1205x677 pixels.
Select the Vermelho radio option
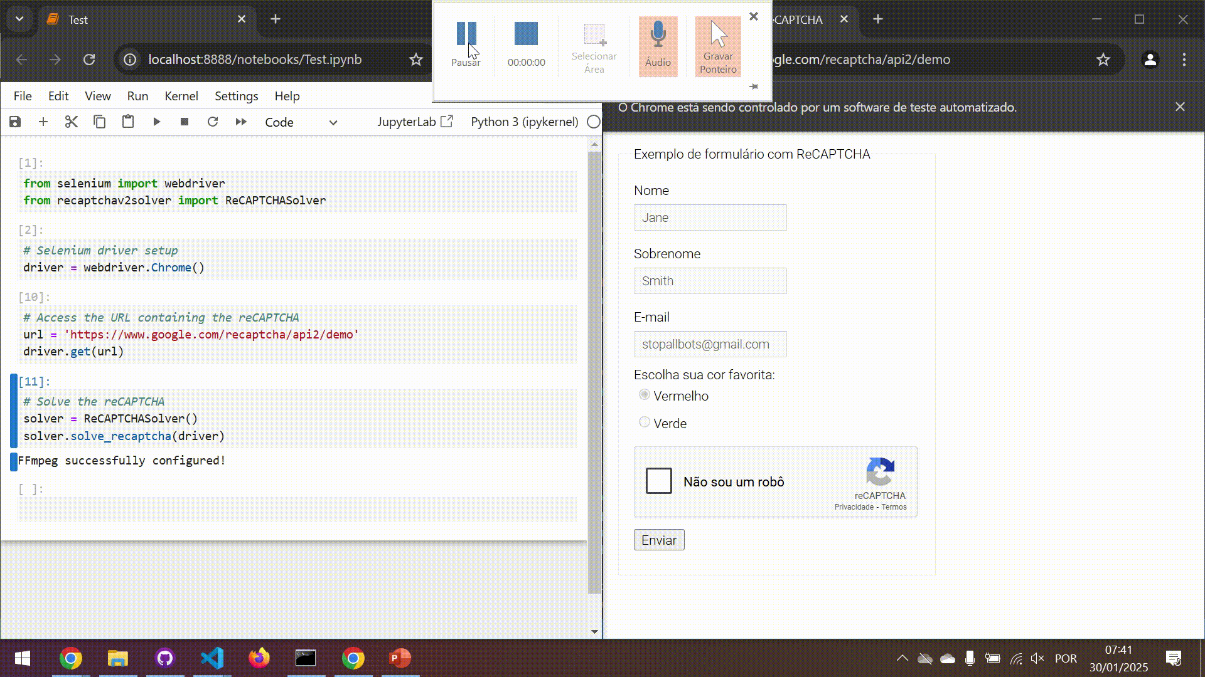click(x=644, y=395)
